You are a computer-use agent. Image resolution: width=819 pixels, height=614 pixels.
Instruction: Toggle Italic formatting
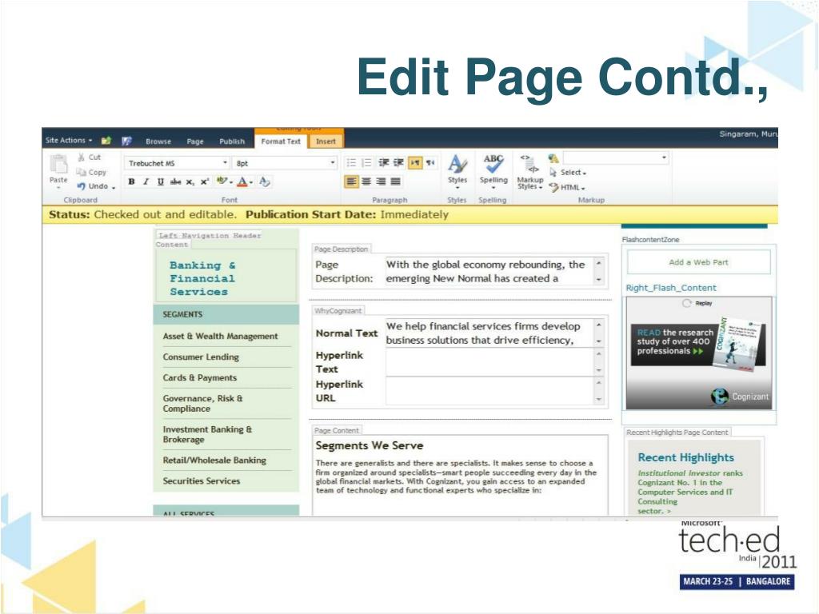(146, 181)
